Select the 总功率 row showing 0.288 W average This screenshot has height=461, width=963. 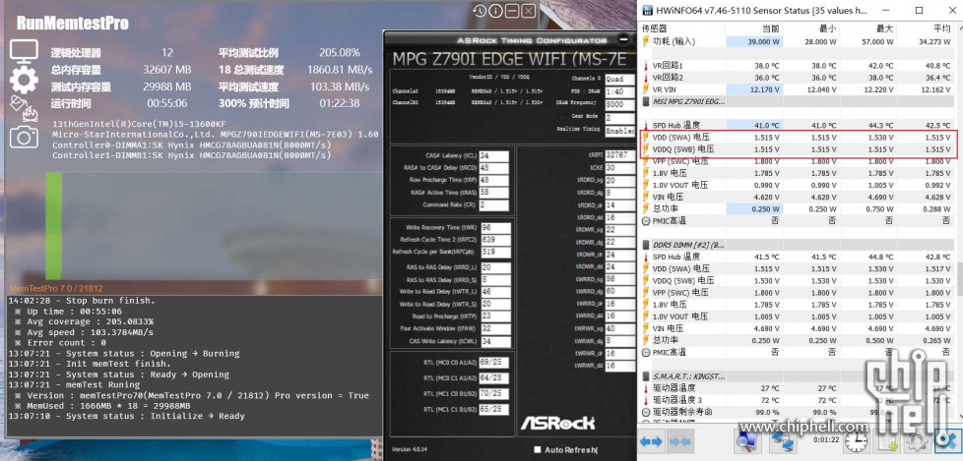pyautogui.click(x=798, y=209)
